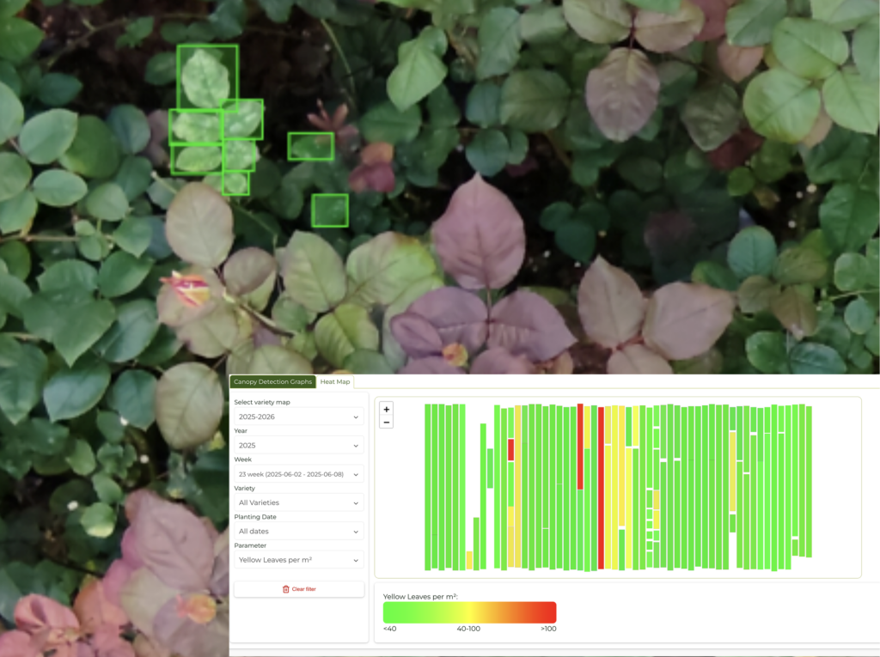Zoom in on the heat map
The image size is (880, 657).
click(x=387, y=410)
